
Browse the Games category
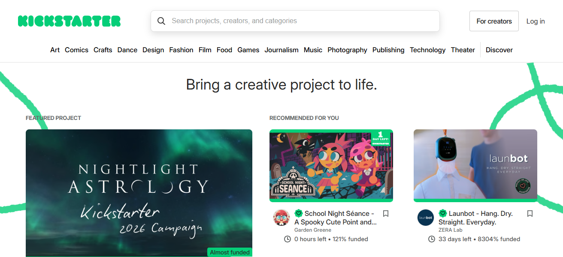248,50
